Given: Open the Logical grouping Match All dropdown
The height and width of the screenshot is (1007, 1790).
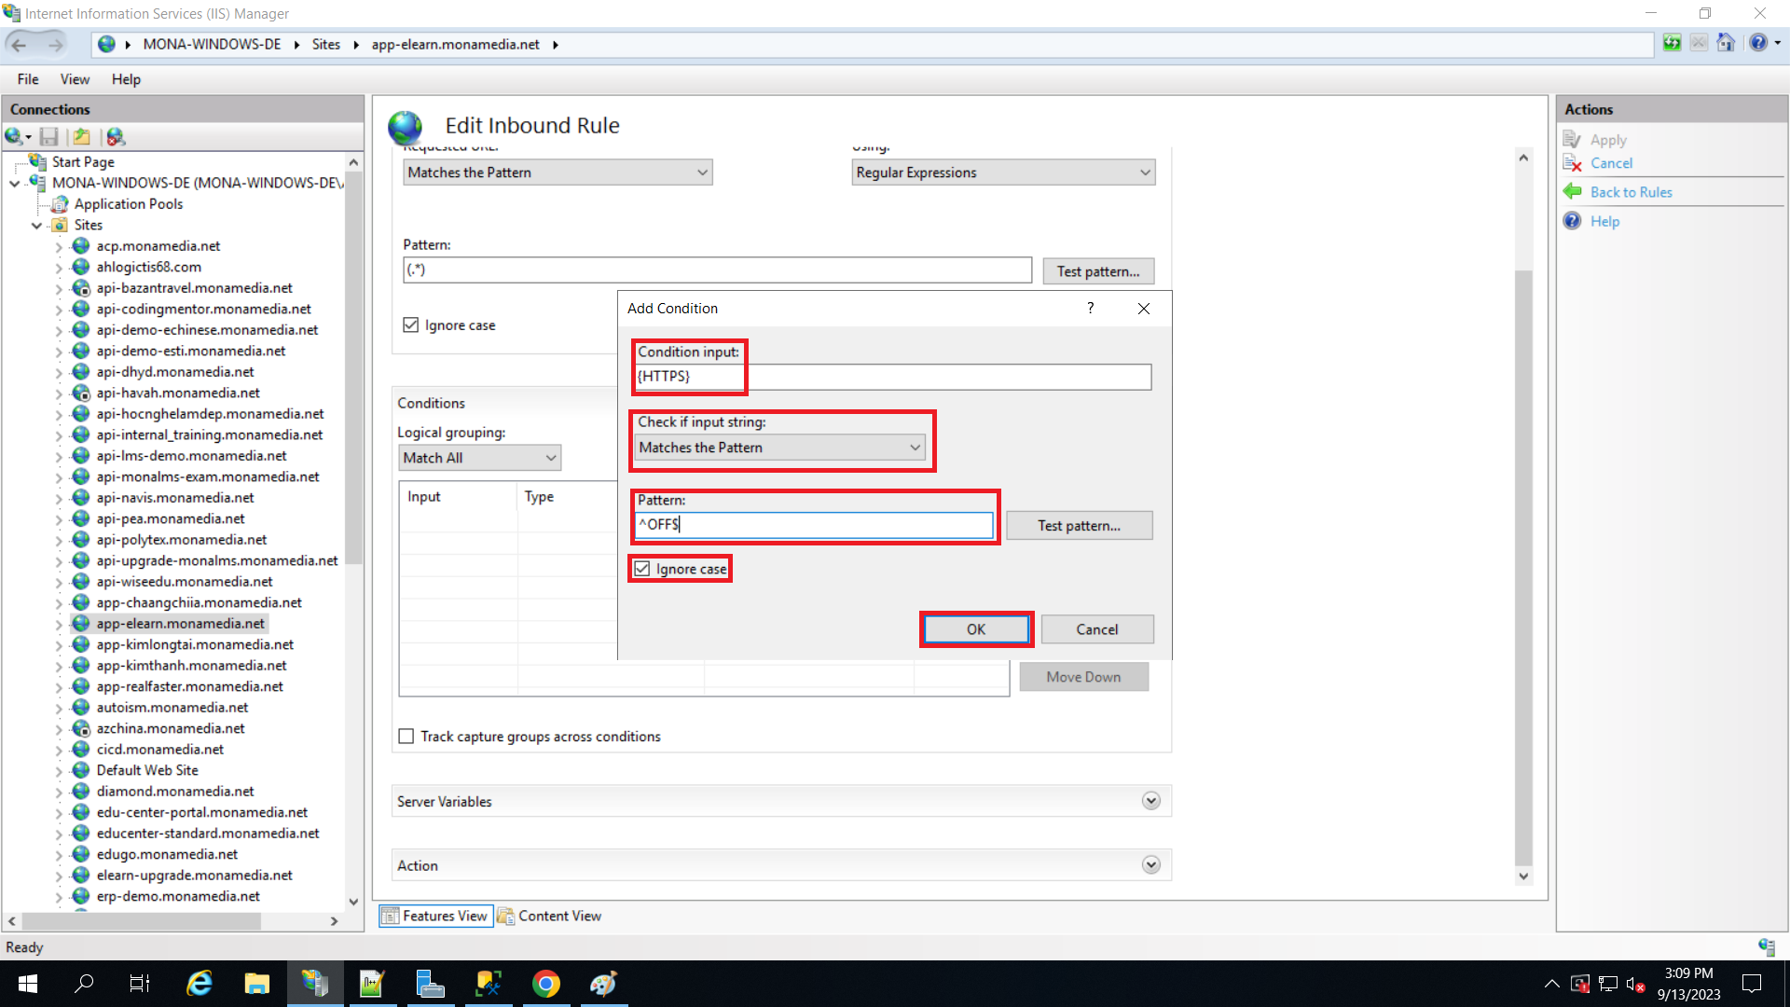Looking at the screenshot, I should 479,458.
